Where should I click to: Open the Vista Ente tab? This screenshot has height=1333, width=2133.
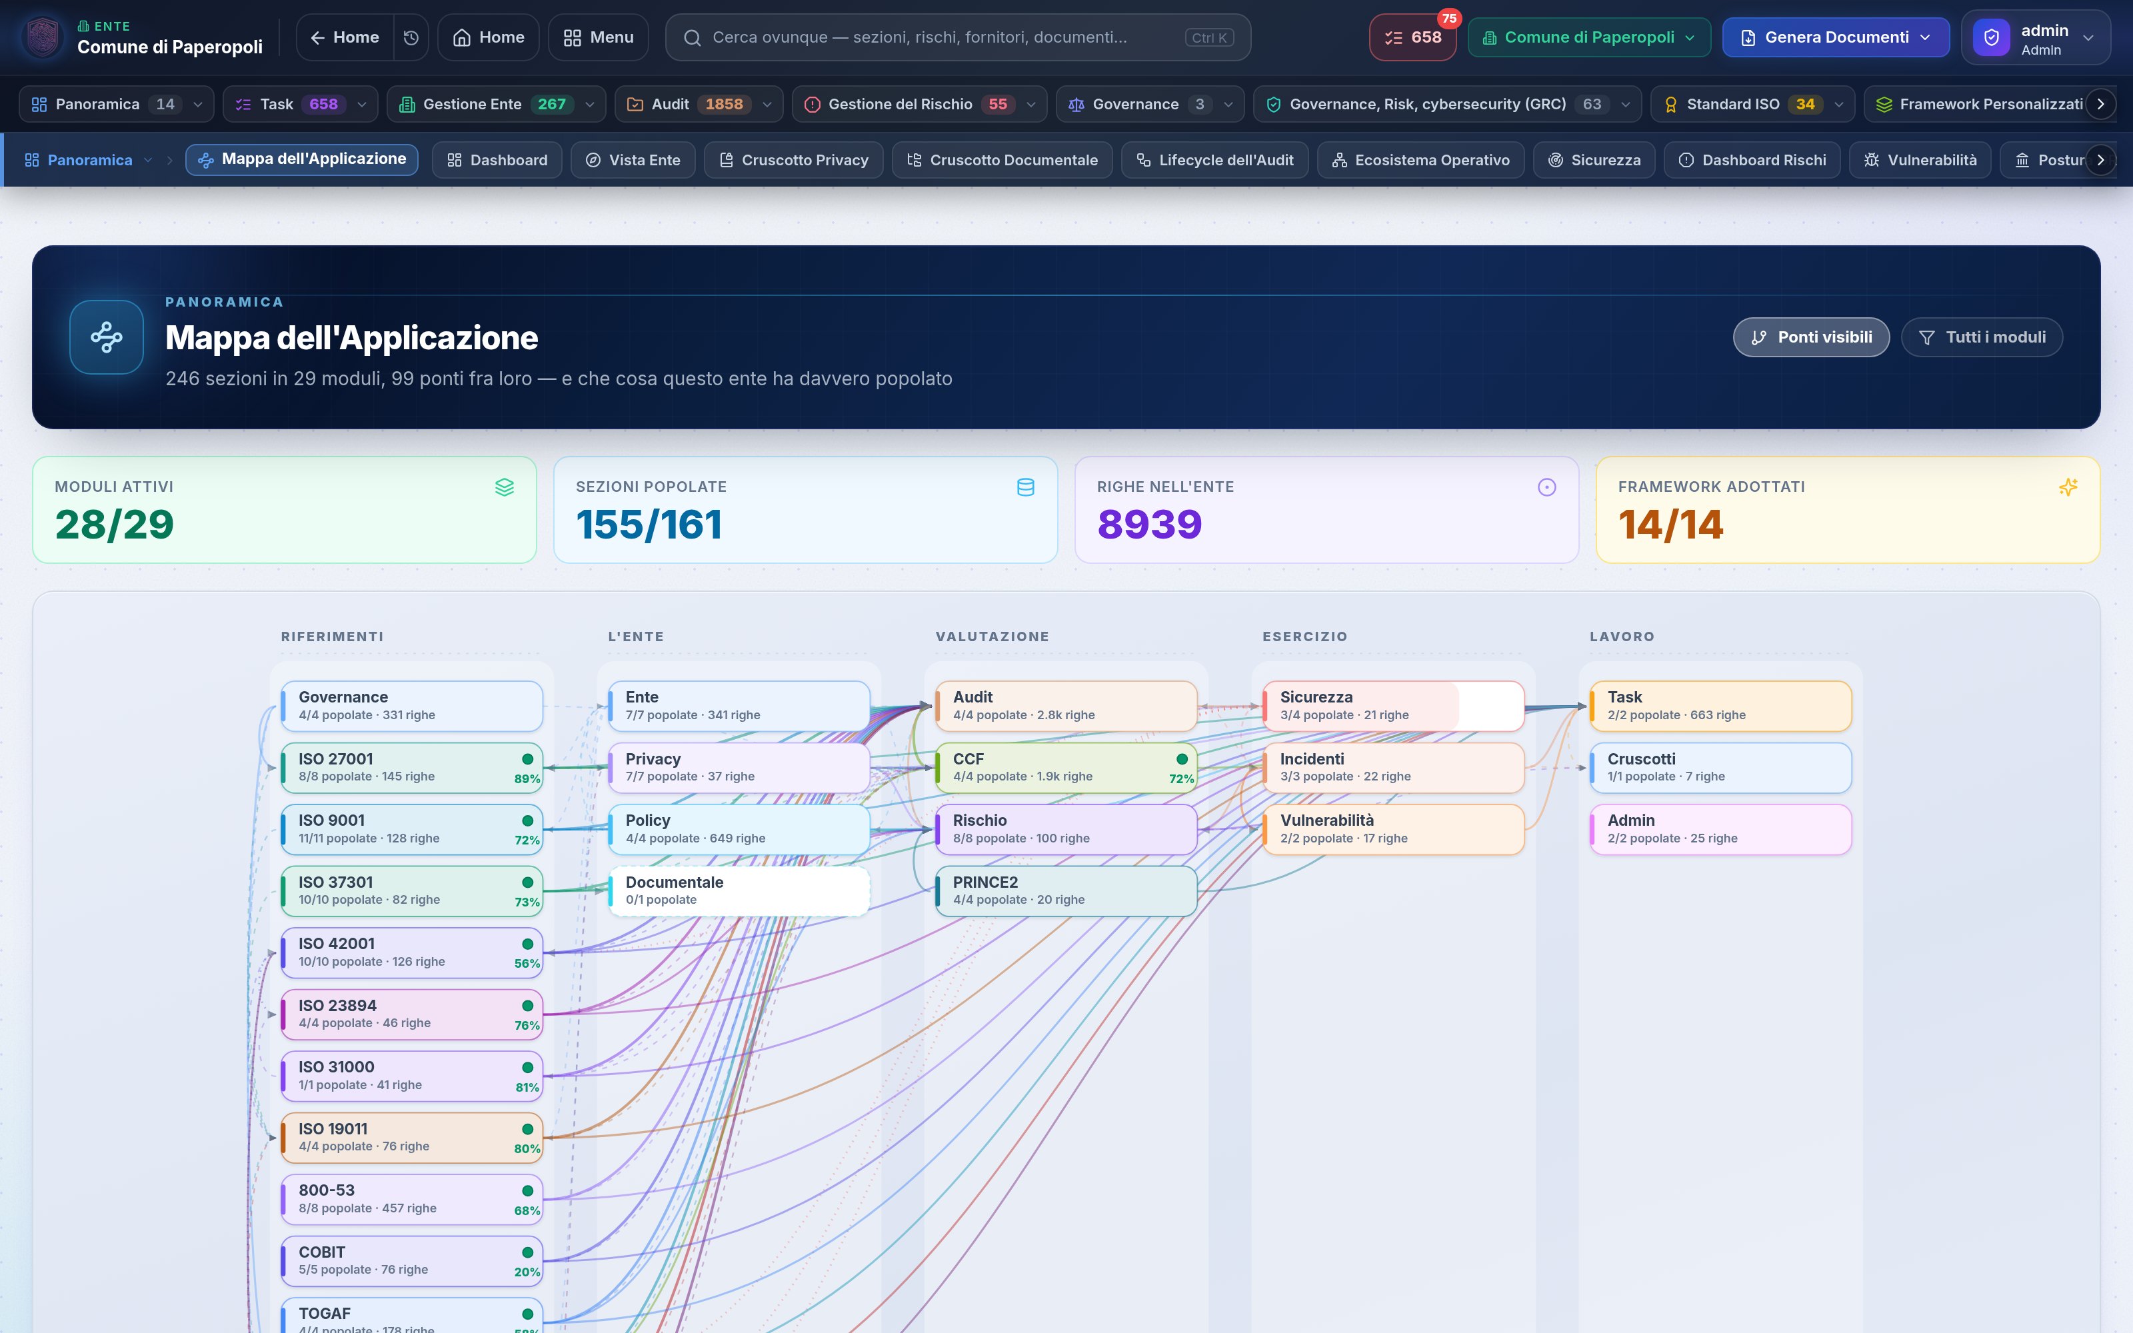(x=633, y=159)
